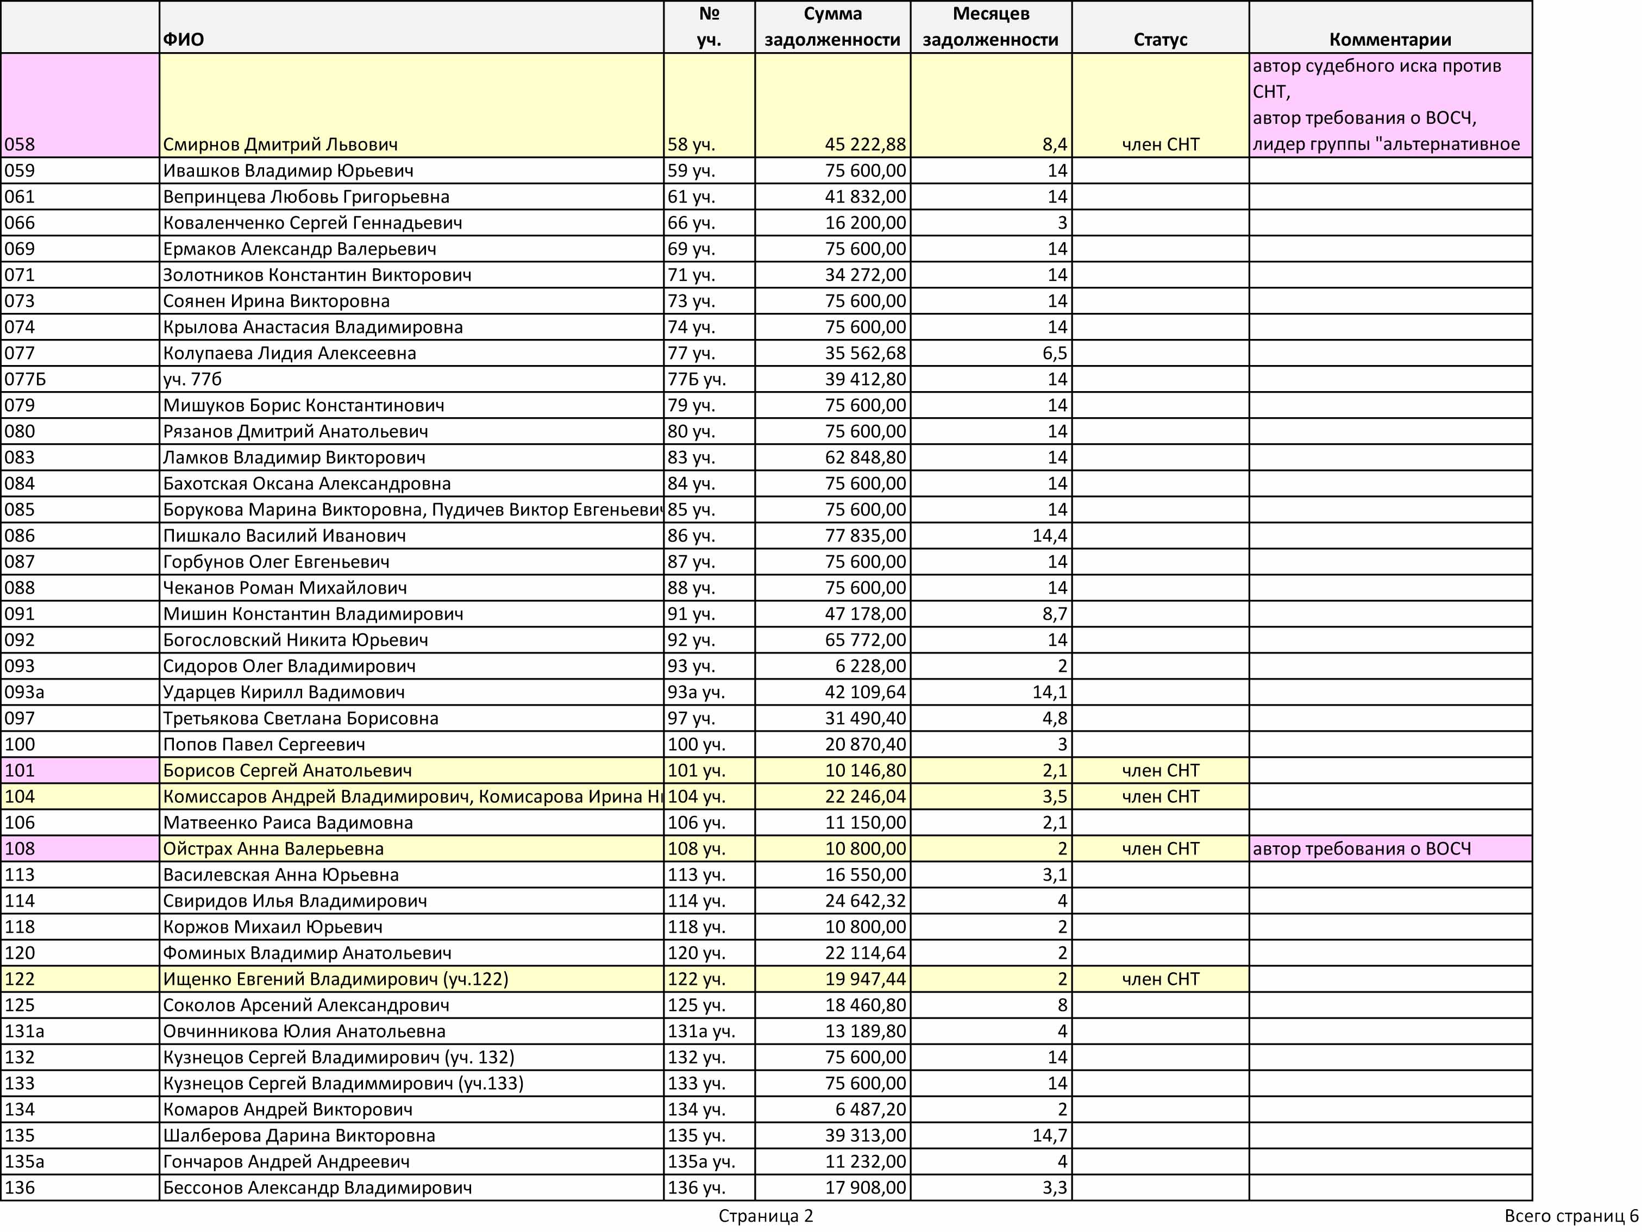Click the ФИО column header
Image resolution: width=1642 pixels, height=1232 pixels.
coord(411,27)
